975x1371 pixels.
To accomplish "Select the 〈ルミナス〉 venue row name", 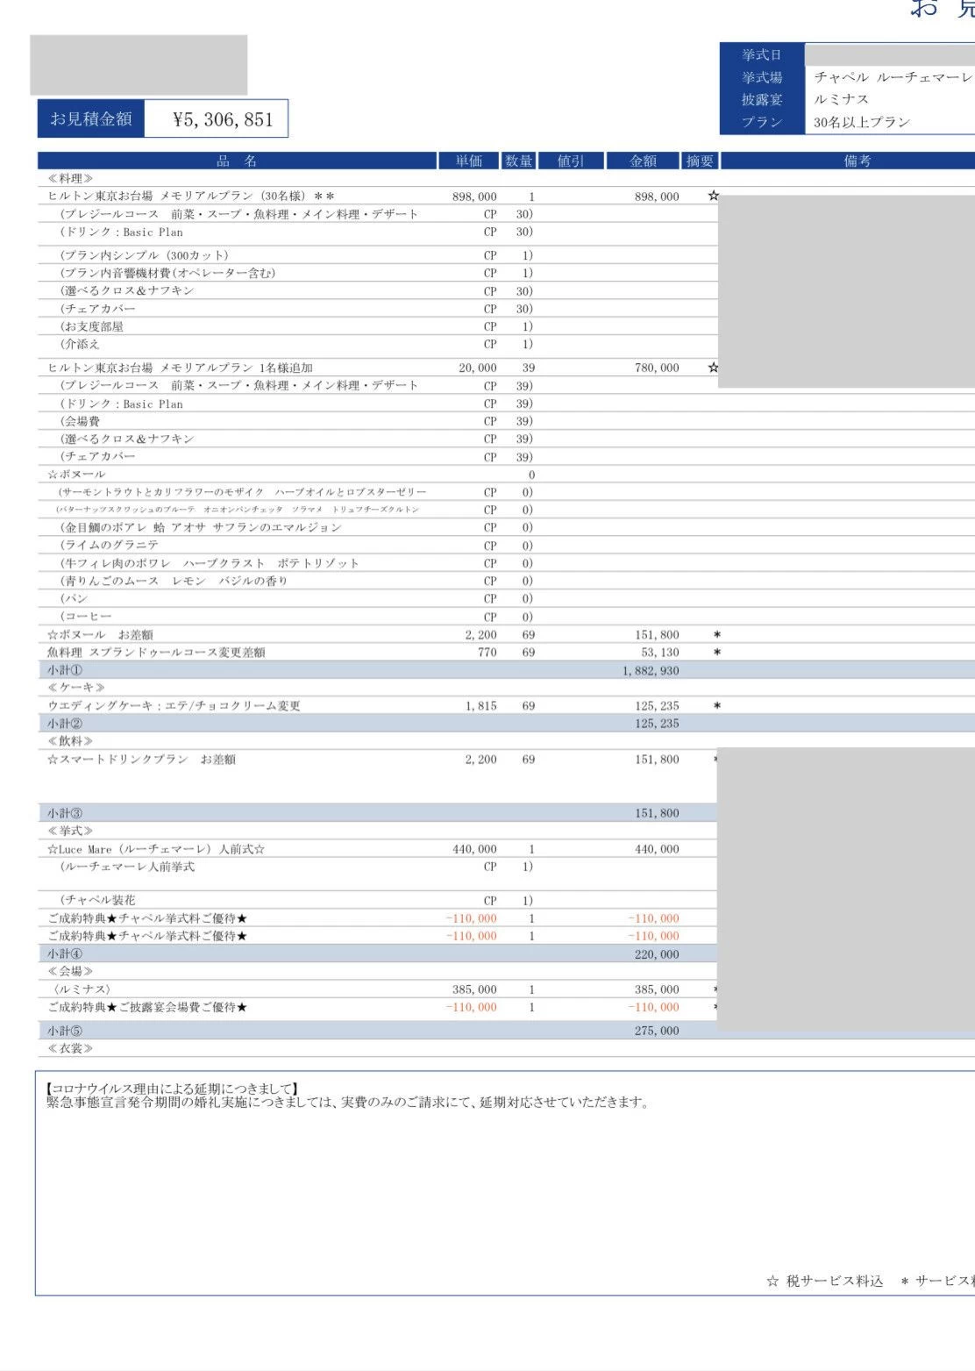I will click(82, 989).
